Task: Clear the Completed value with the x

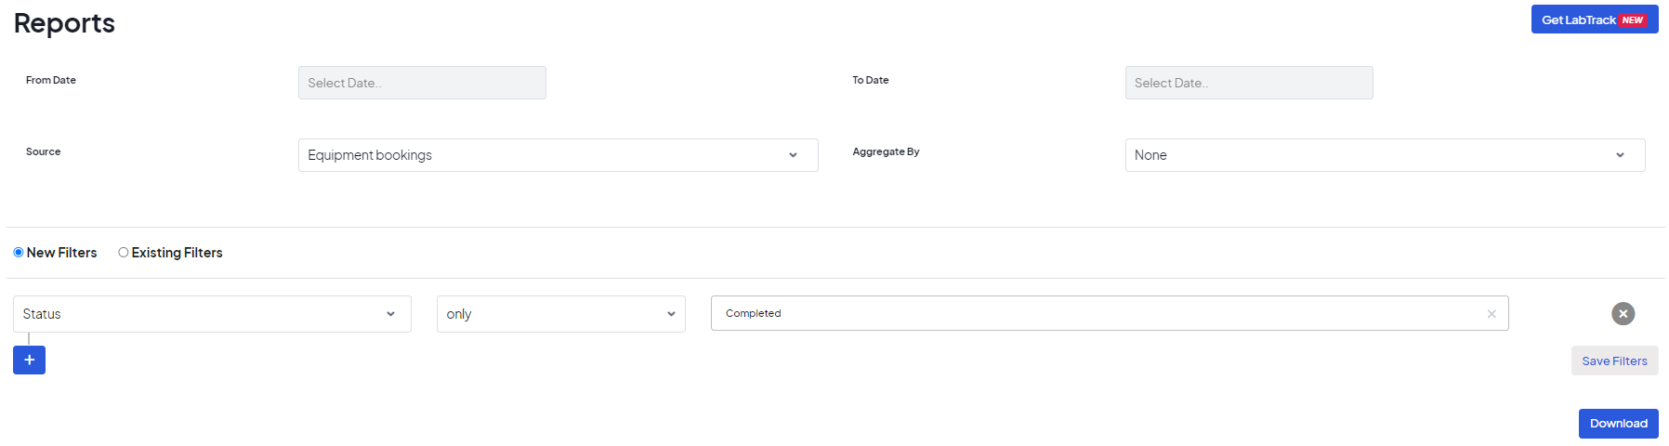Action: tap(1492, 314)
